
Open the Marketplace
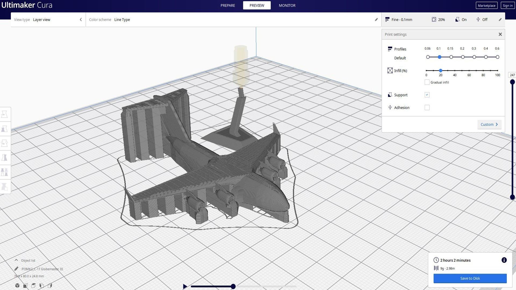click(486, 5)
